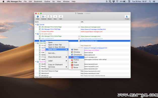Click the New bookmark toolbar icon
This screenshot has height=98, width=158.
click(55, 17)
